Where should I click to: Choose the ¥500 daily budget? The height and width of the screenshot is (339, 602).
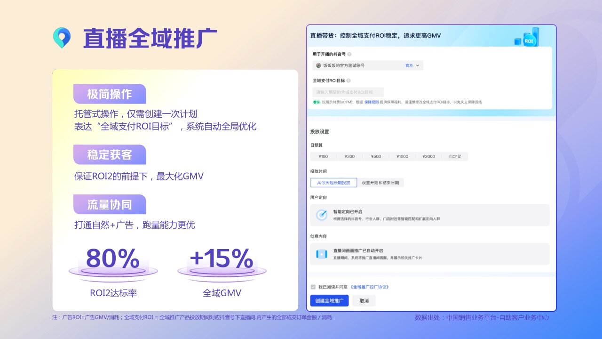[x=376, y=157]
